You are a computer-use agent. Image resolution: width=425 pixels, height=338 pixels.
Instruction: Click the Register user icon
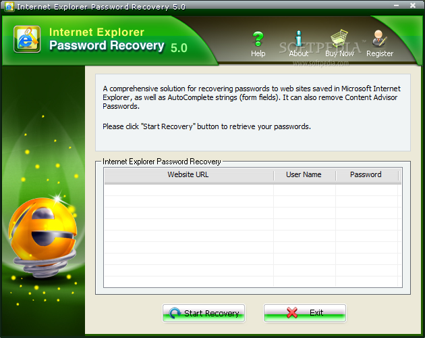[x=379, y=39]
